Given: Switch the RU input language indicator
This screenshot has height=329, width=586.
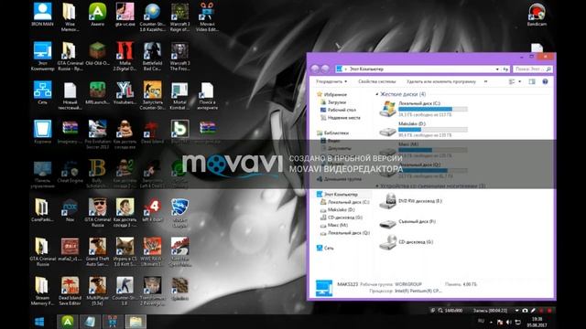Looking at the screenshot, I should [481, 321].
